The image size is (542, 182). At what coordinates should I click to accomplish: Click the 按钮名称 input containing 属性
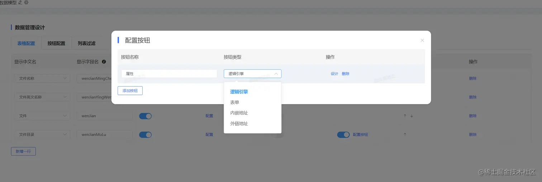[x=169, y=74]
